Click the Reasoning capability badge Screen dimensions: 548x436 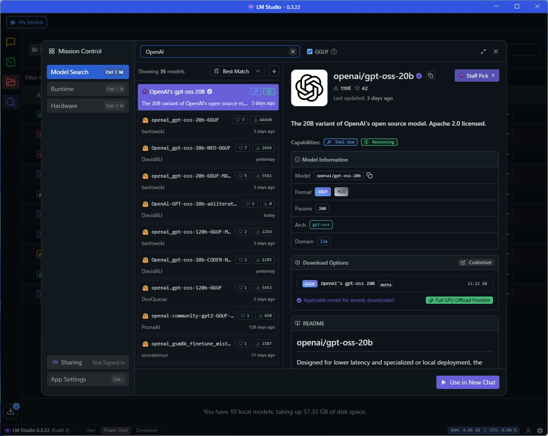tap(379, 142)
